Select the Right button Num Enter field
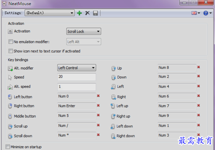215x150 pixels. click(x=77, y=106)
